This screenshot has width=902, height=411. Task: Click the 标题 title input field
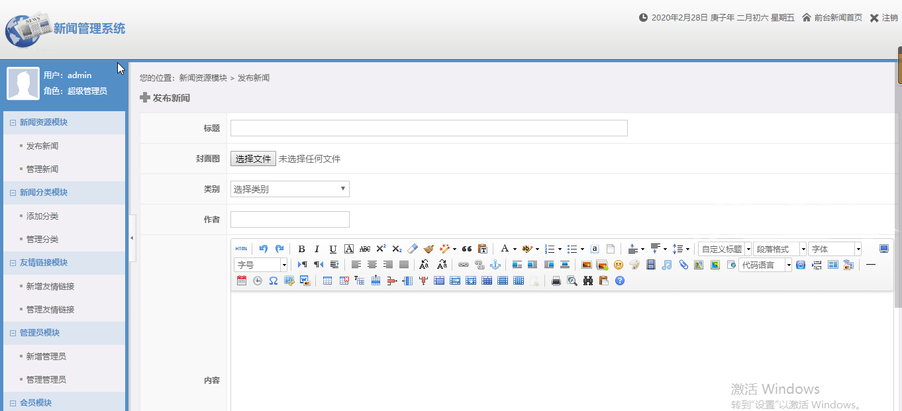coord(428,128)
